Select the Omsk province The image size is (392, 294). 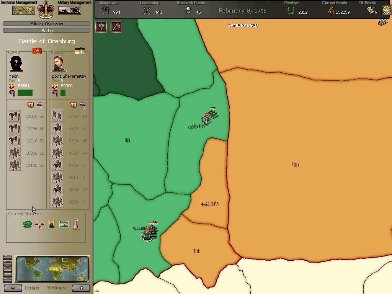click(x=296, y=165)
